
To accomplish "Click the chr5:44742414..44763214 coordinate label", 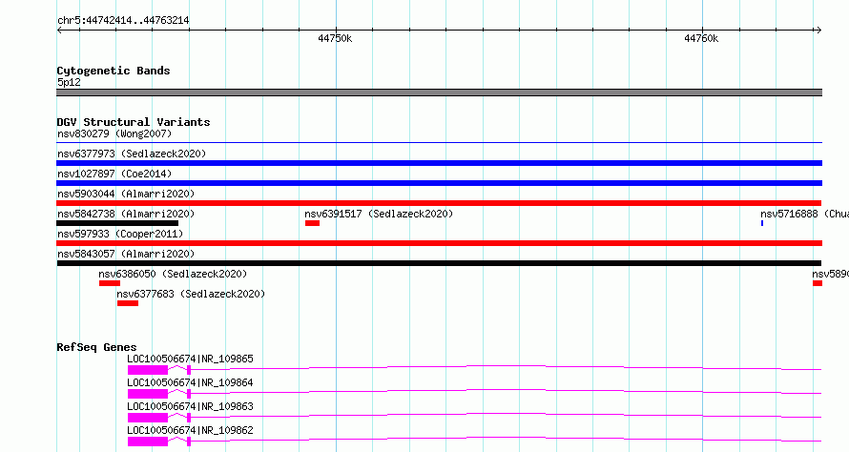I will point(123,20).
